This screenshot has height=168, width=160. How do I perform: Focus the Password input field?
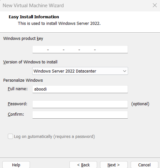pyautogui.click(x=80, y=104)
